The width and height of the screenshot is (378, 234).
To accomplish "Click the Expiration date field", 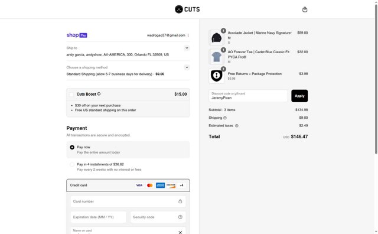I will point(98,217).
